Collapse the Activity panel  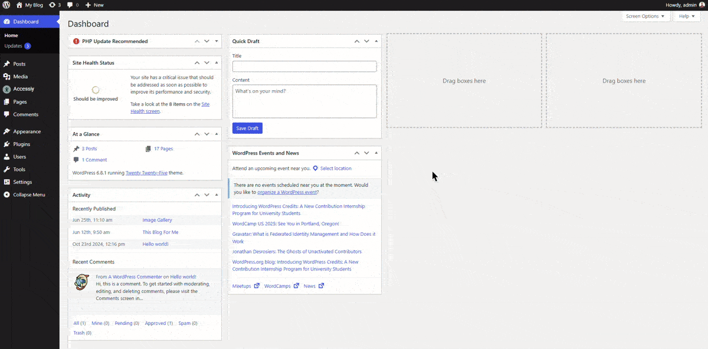[x=217, y=195]
